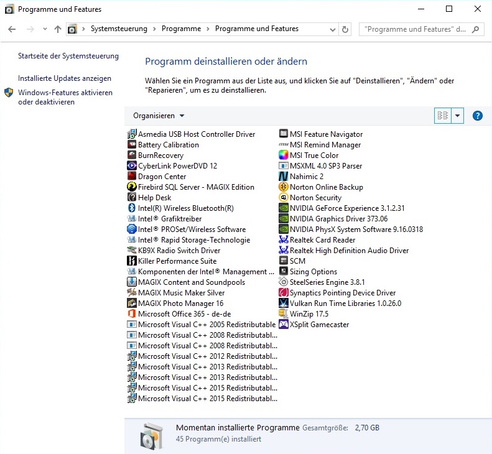Open the address bar history dropdown
The height and width of the screenshot is (454, 492).
332,29
